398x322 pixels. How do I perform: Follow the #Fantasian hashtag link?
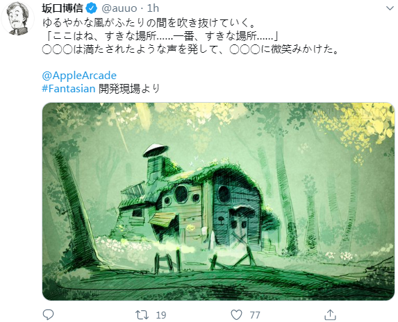69,89
